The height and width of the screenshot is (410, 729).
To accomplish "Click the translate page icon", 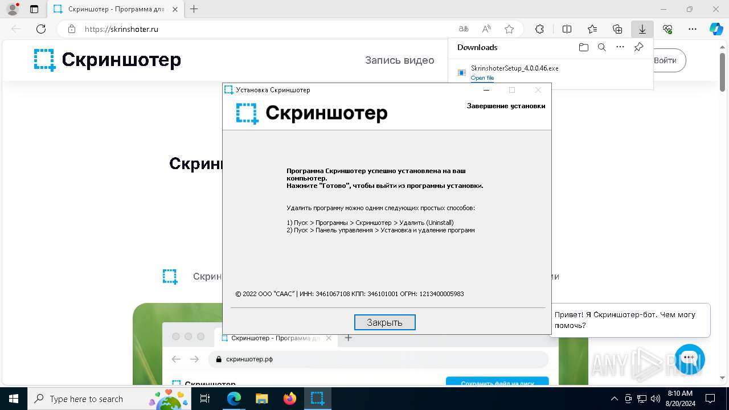I will (x=464, y=29).
